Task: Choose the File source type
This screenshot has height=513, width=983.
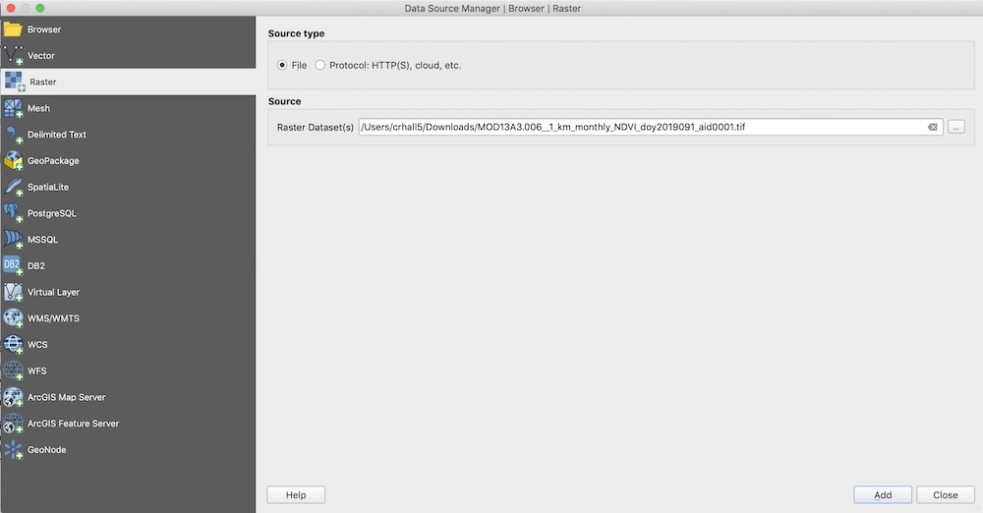Action: click(282, 65)
